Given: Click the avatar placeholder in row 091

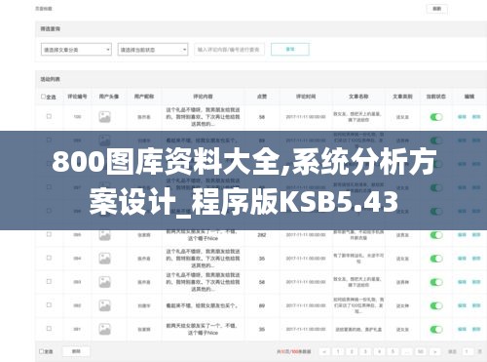Looking at the screenshot, I should click(x=104, y=329).
